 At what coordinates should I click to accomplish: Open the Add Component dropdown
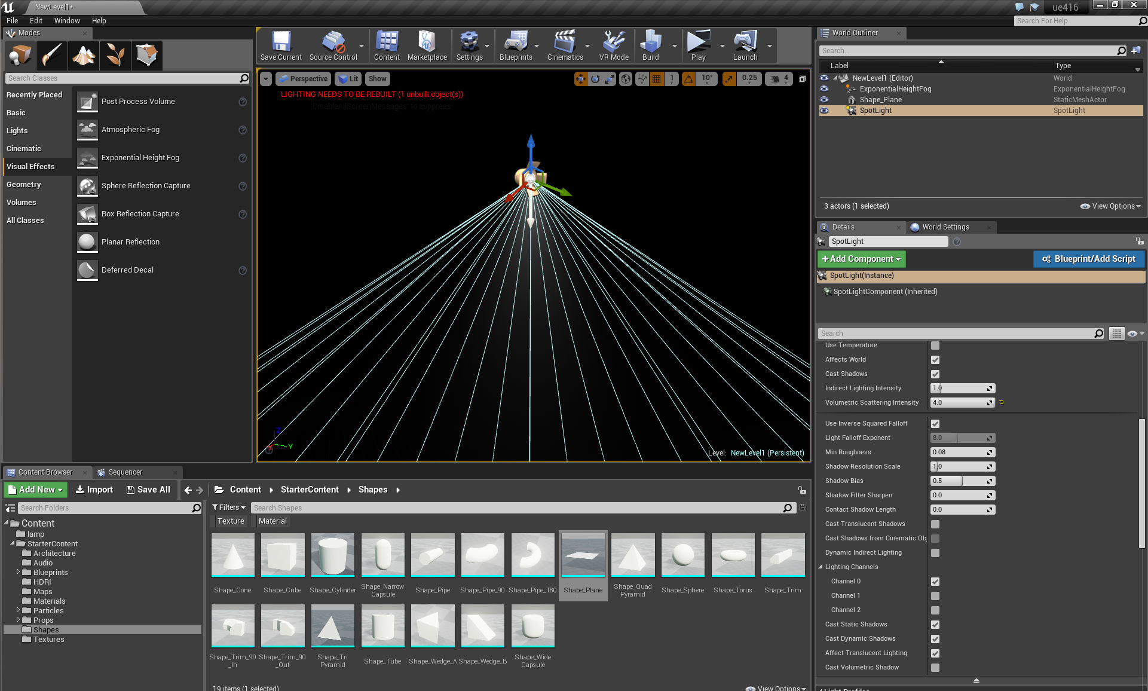[861, 259]
